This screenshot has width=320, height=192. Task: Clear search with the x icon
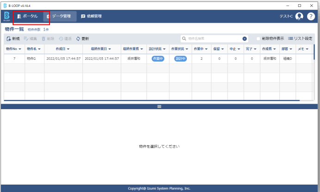point(245,38)
